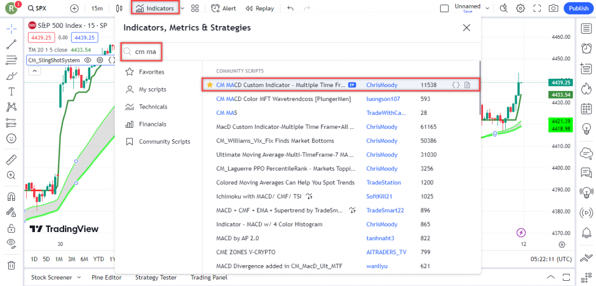The image size is (596, 286).
Task: Remove drawings with trash icon
Action: coord(12,265)
